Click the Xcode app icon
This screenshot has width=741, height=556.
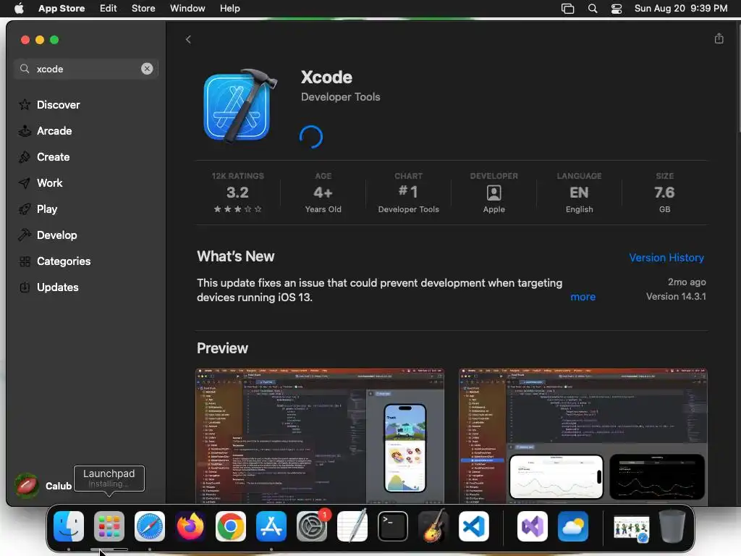[x=239, y=106]
